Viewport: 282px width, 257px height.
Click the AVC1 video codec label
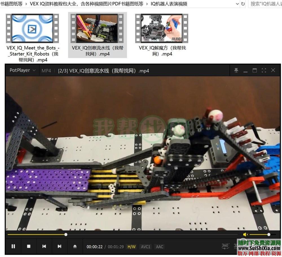click(146, 247)
